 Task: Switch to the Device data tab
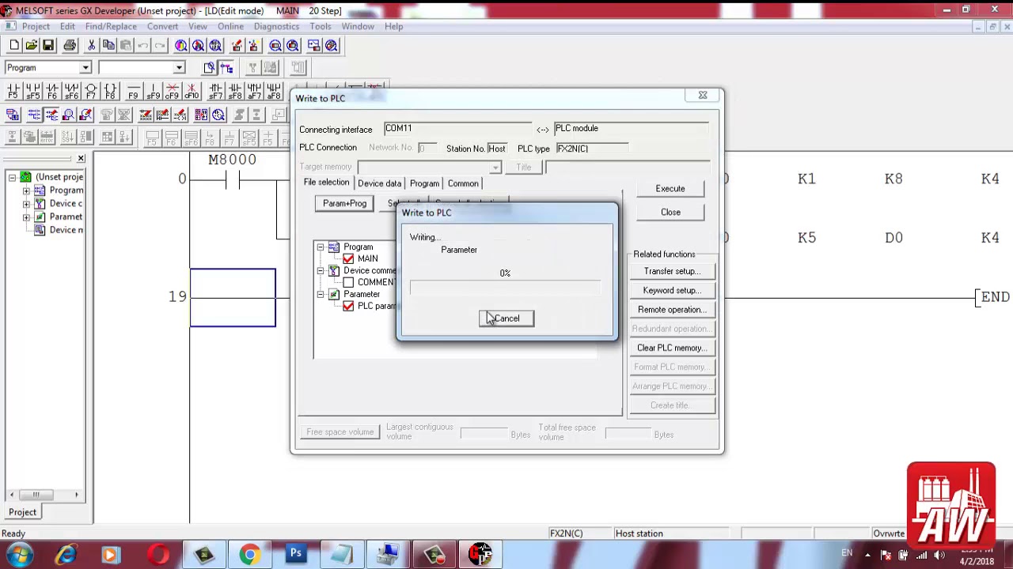coord(379,183)
